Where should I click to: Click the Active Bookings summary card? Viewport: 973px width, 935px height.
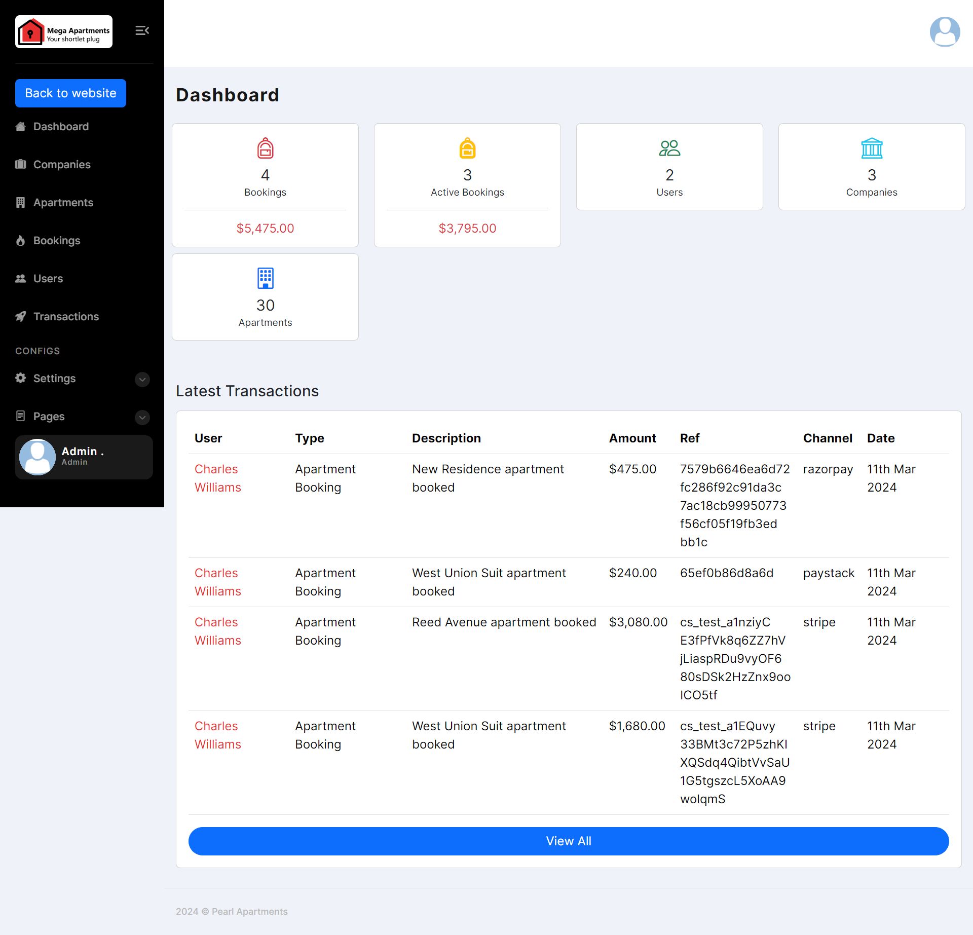pyautogui.click(x=467, y=185)
